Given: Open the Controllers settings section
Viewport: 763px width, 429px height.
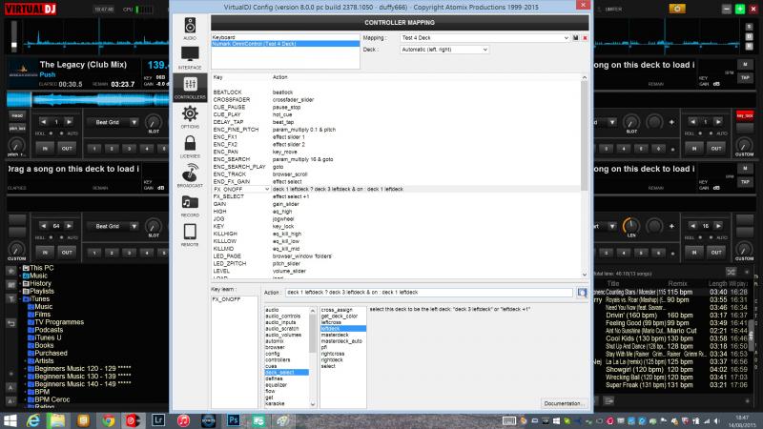Looking at the screenshot, I should 190,88.
